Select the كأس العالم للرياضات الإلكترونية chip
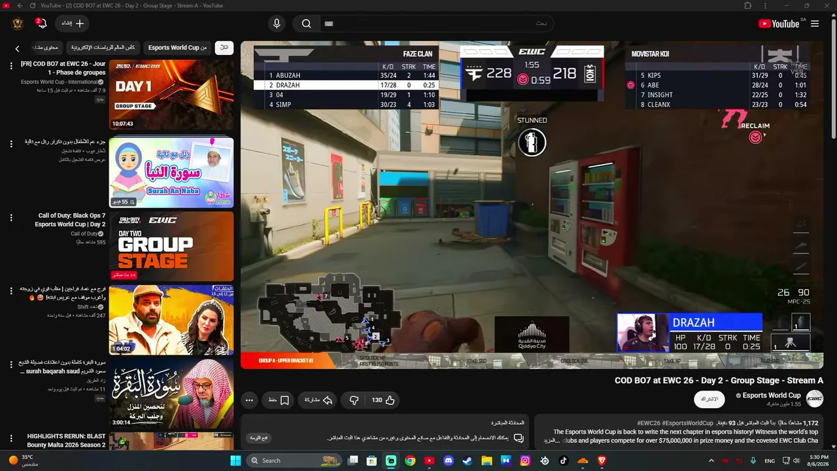This screenshot has height=471, width=837. point(103,48)
